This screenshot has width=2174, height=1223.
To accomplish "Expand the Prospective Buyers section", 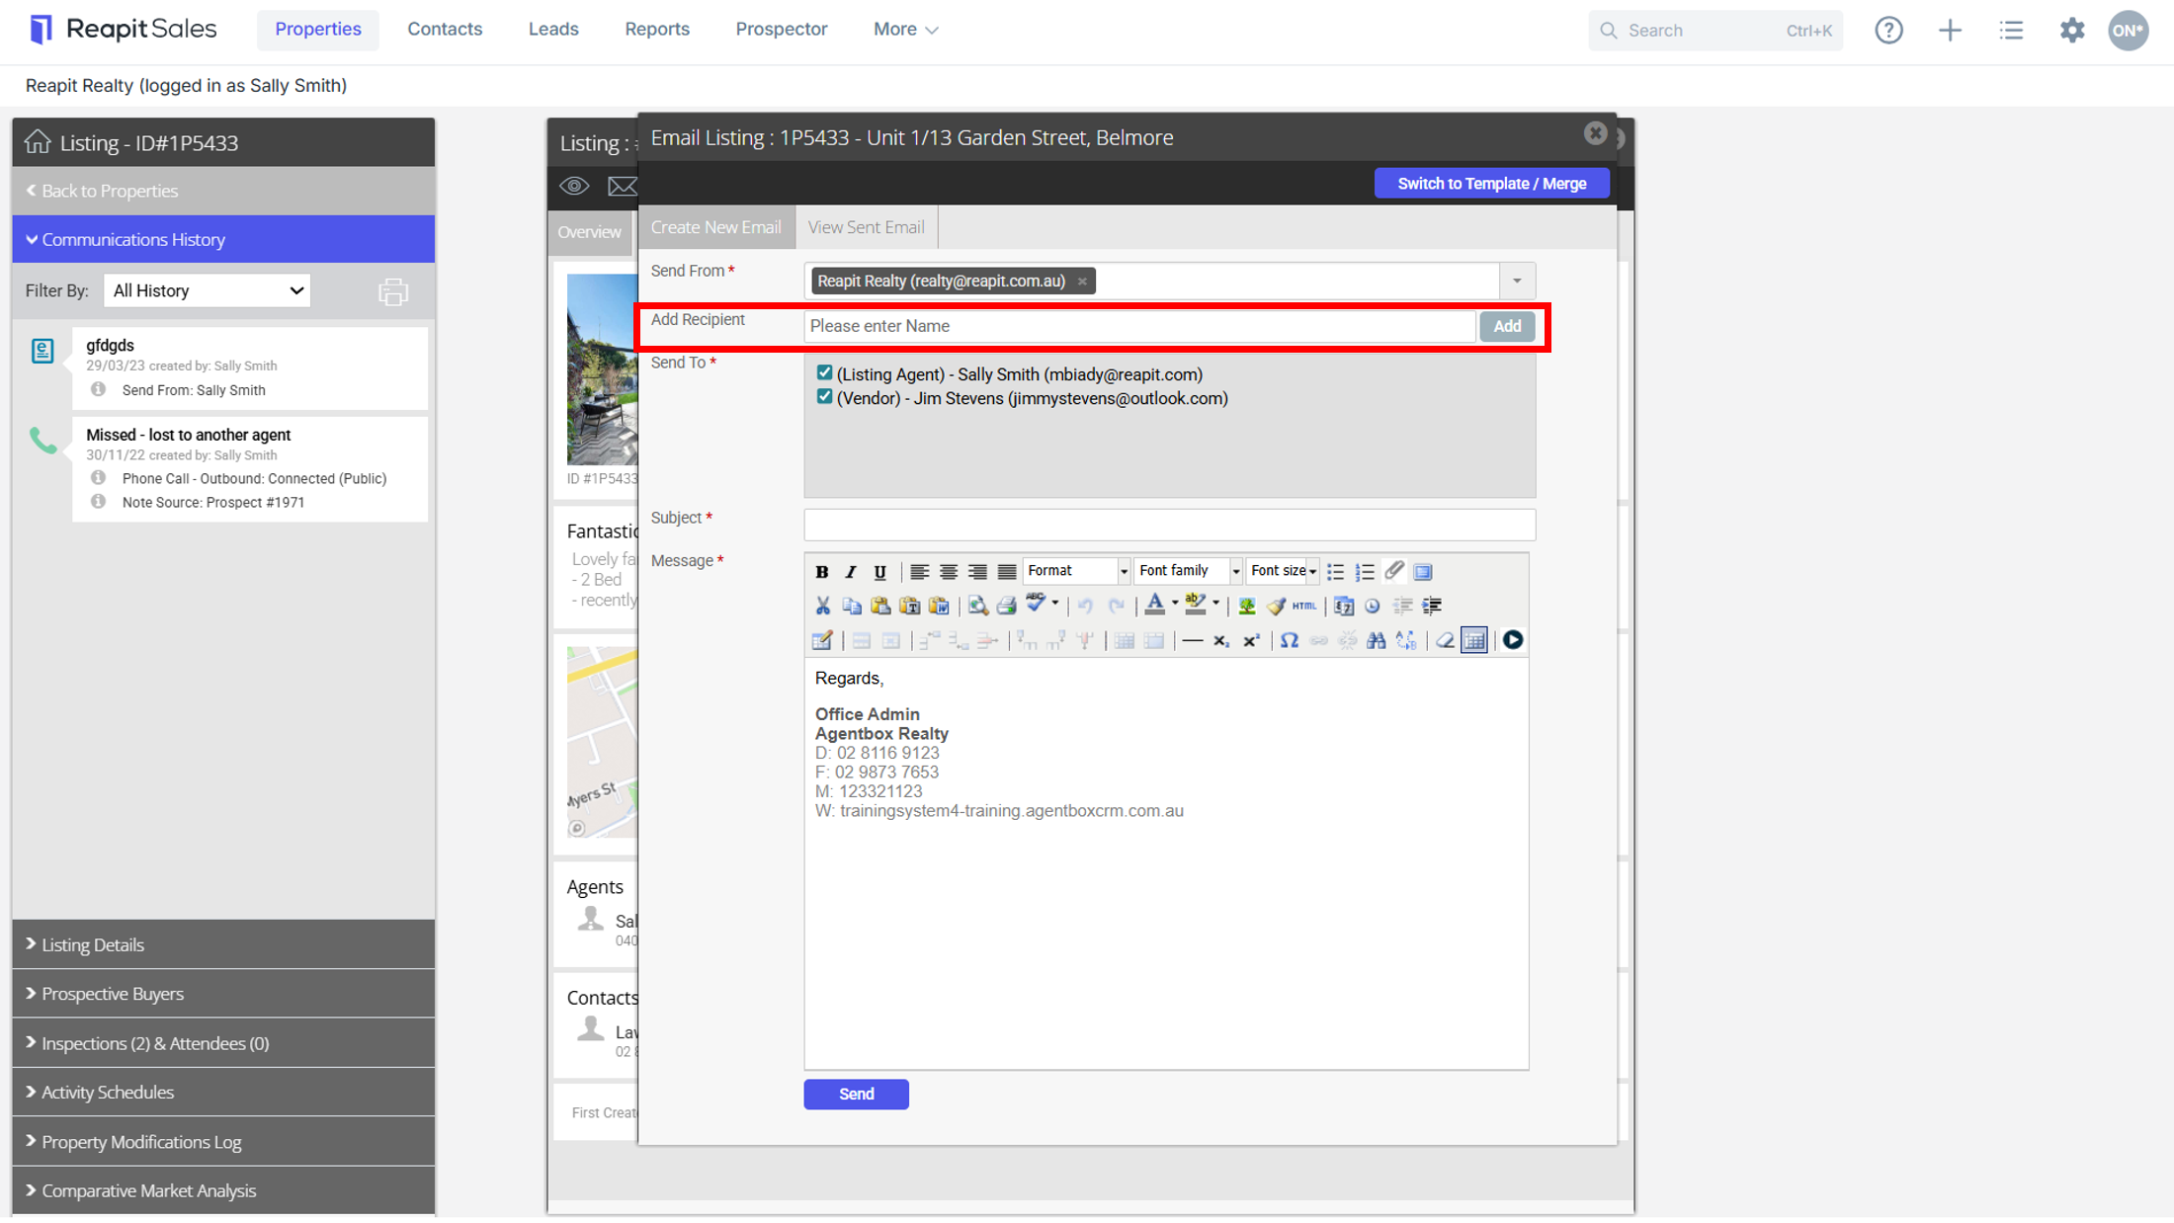I will (223, 994).
